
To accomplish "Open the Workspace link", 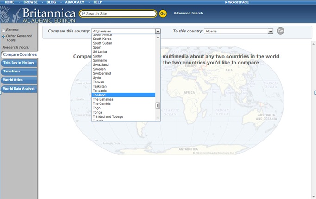I will [x=237, y=2].
